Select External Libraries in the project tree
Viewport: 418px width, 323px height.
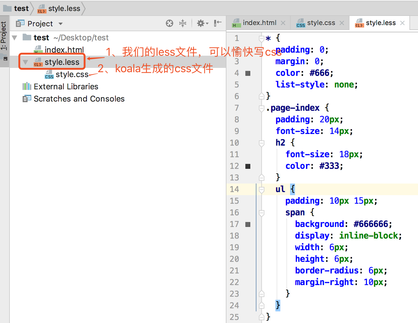[x=66, y=87]
